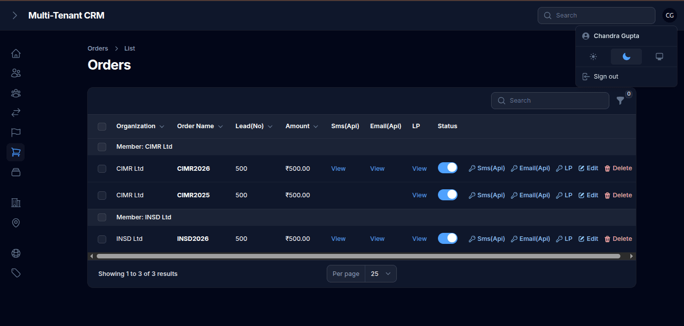Click Email(Api) key action for INSD2026
Image resolution: width=684 pixels, height=326 pixels.
coord(530,239)
